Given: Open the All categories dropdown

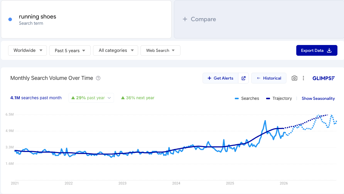Looking at the screenshot, I should point(116,50).
